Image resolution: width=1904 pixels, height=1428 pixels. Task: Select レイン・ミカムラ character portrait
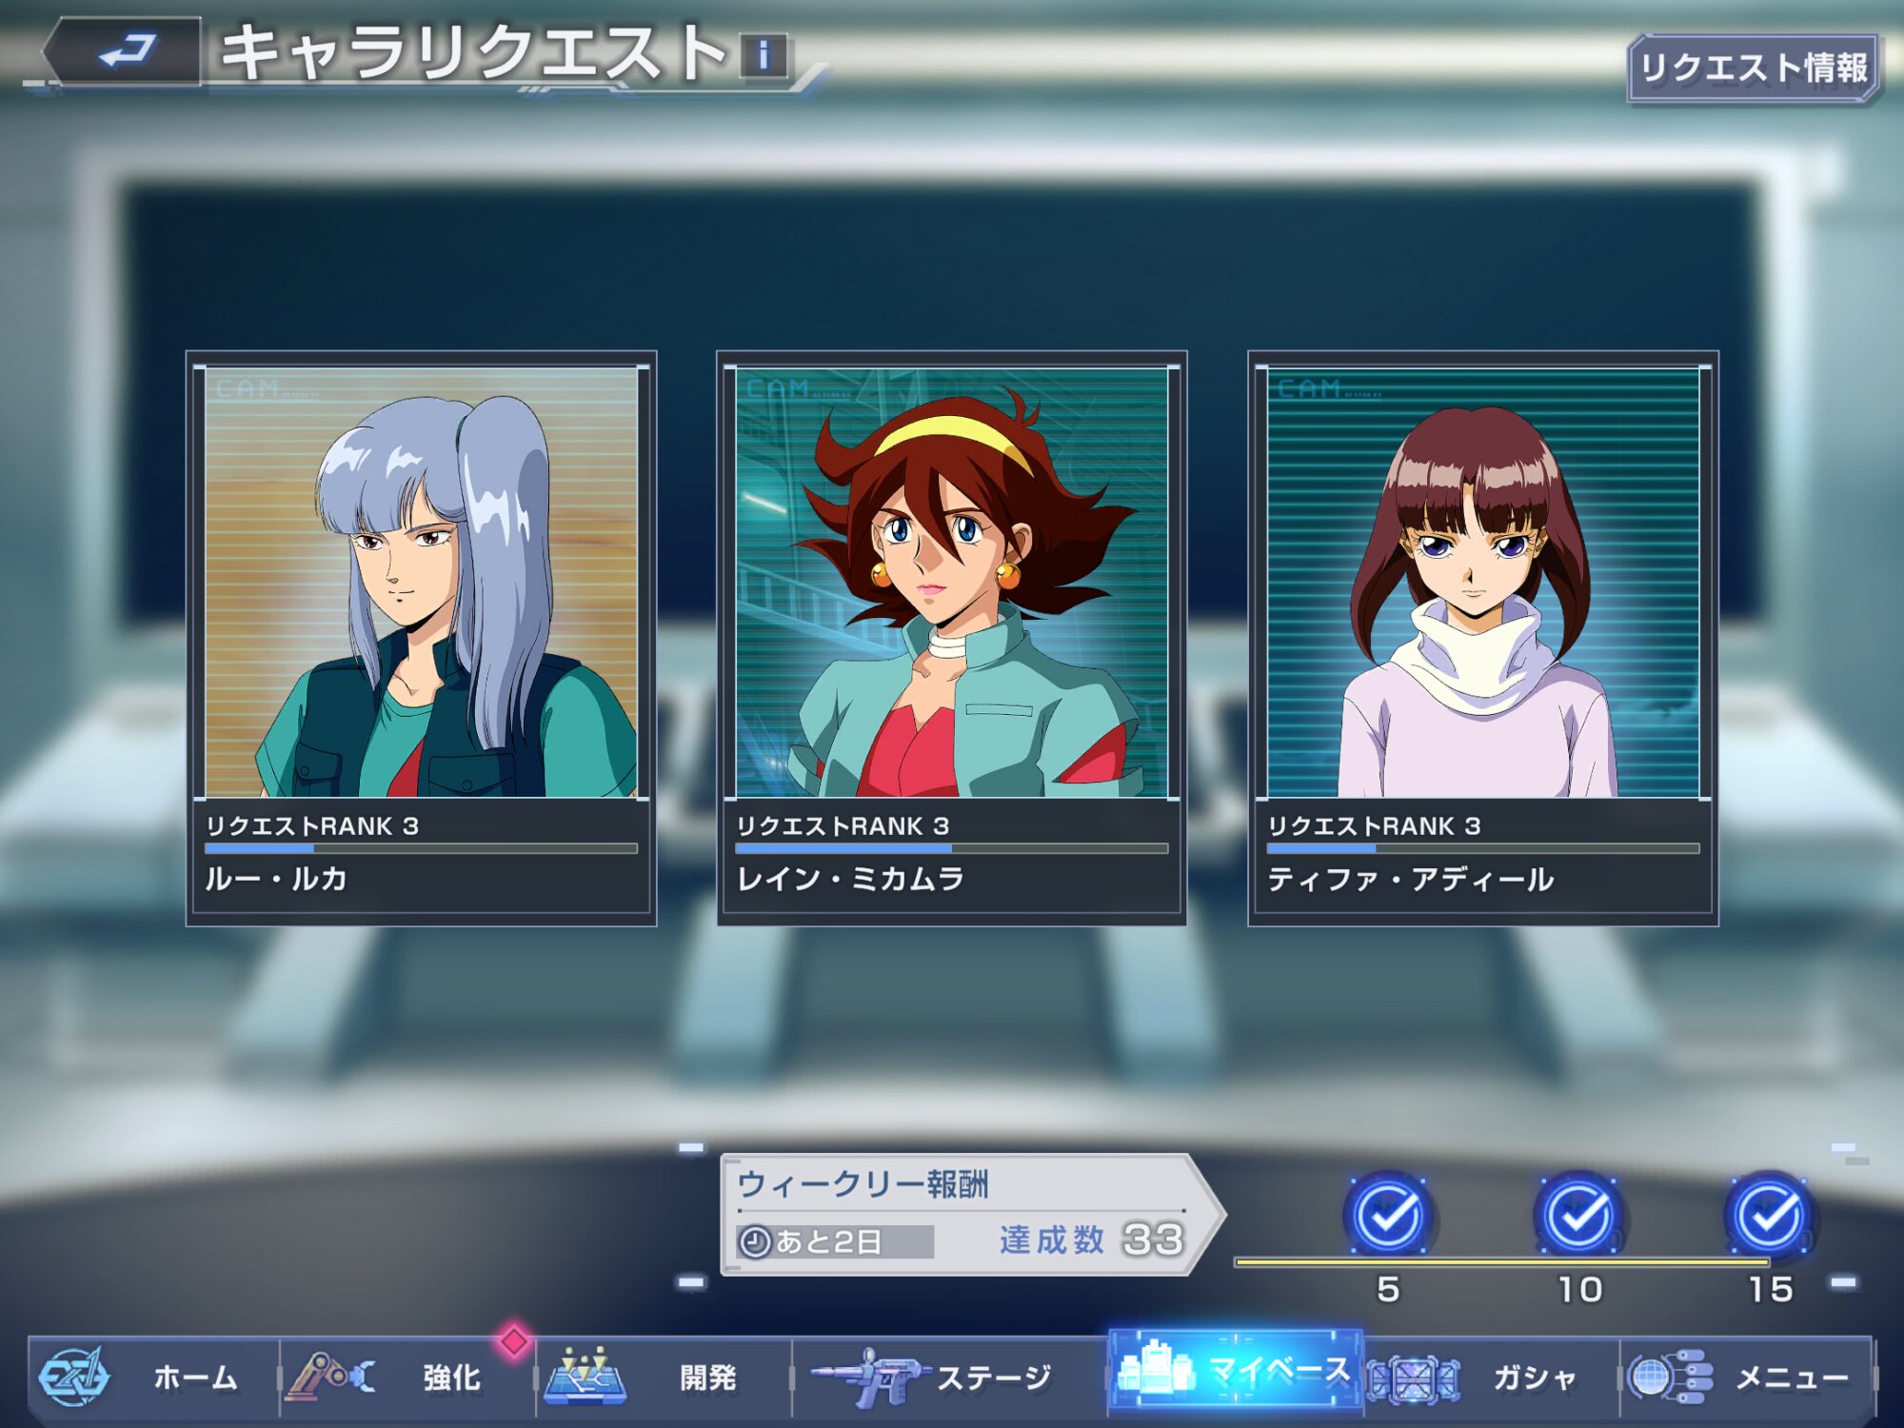tap(951, 583)
